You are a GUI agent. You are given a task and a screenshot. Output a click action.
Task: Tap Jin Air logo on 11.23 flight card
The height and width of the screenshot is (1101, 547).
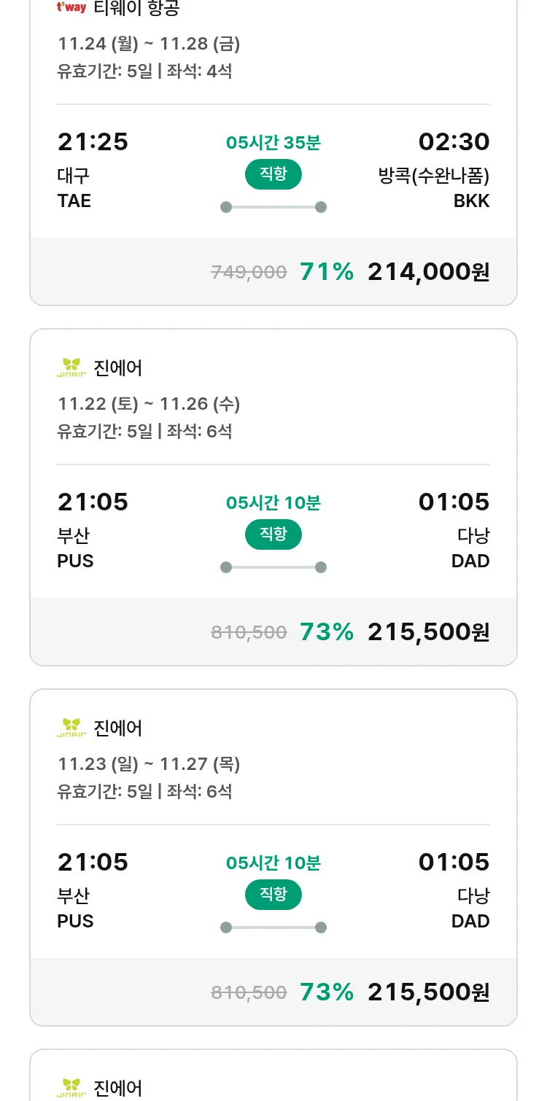tap(71, 728)
